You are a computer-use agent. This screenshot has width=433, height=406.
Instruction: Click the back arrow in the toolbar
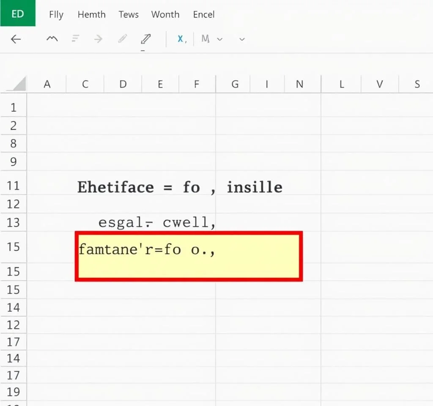[16, 39]
